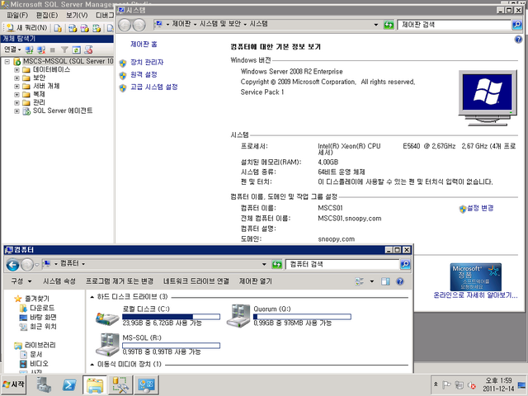Expand the 복제 folder node

[16, 95]
